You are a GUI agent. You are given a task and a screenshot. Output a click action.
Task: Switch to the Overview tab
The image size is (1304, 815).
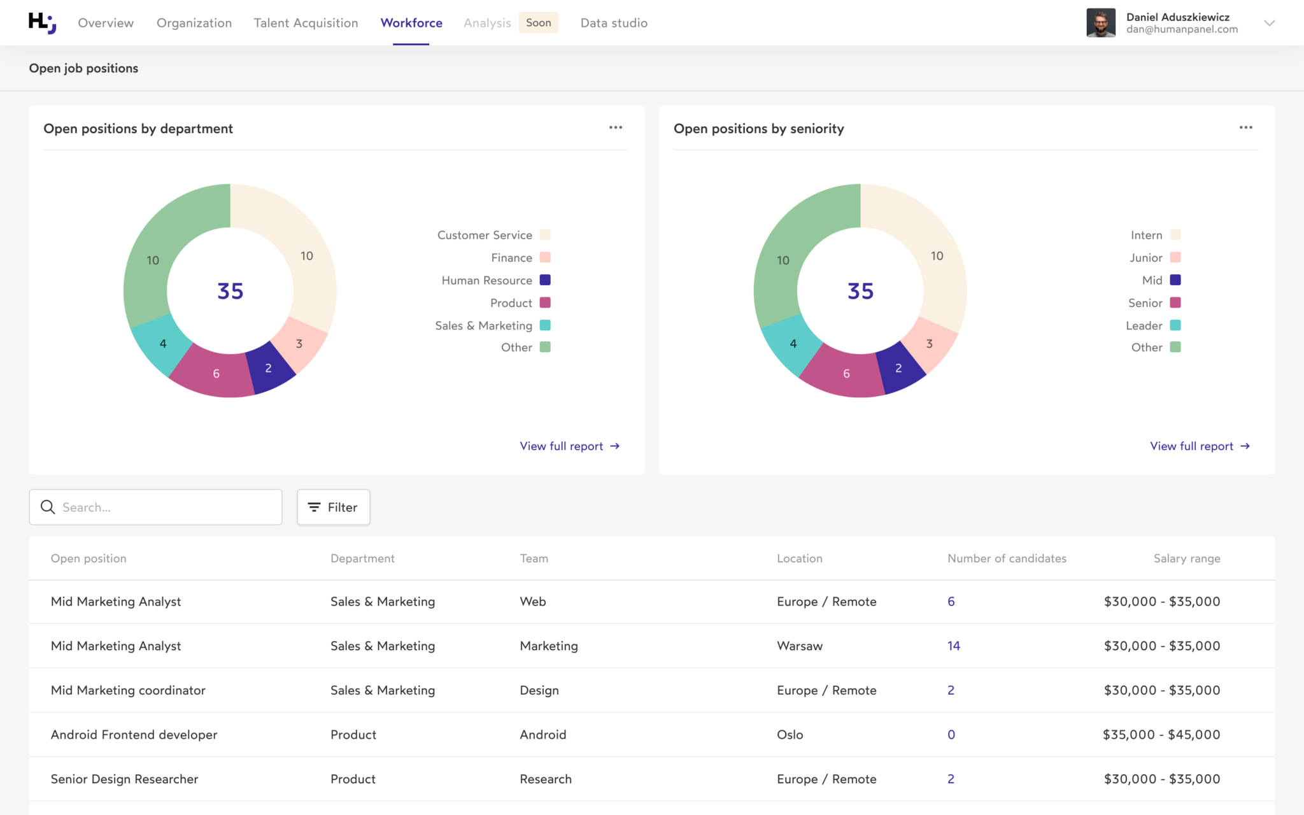coord(106,22)
